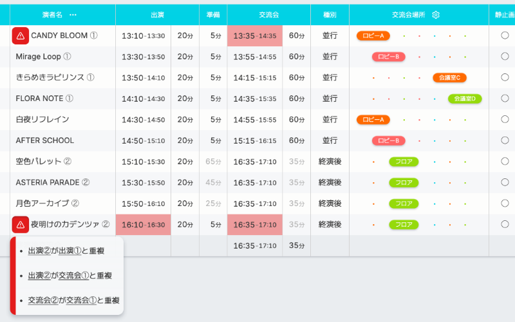Image resolution: width=515 pixels, height=322 pixels.
Task: Select the フロア tag in 月色アーカイブ row
Action: [404, 204]
